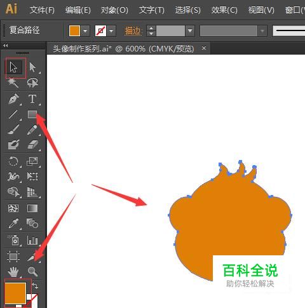Choose the Magic Wand tool

[x=13, y=83]
